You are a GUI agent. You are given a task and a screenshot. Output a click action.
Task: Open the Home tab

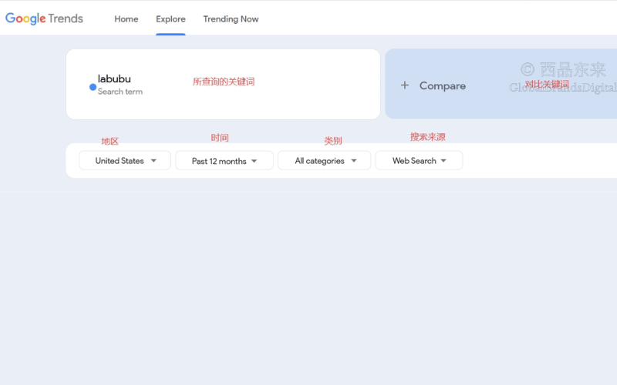(126, 18)
